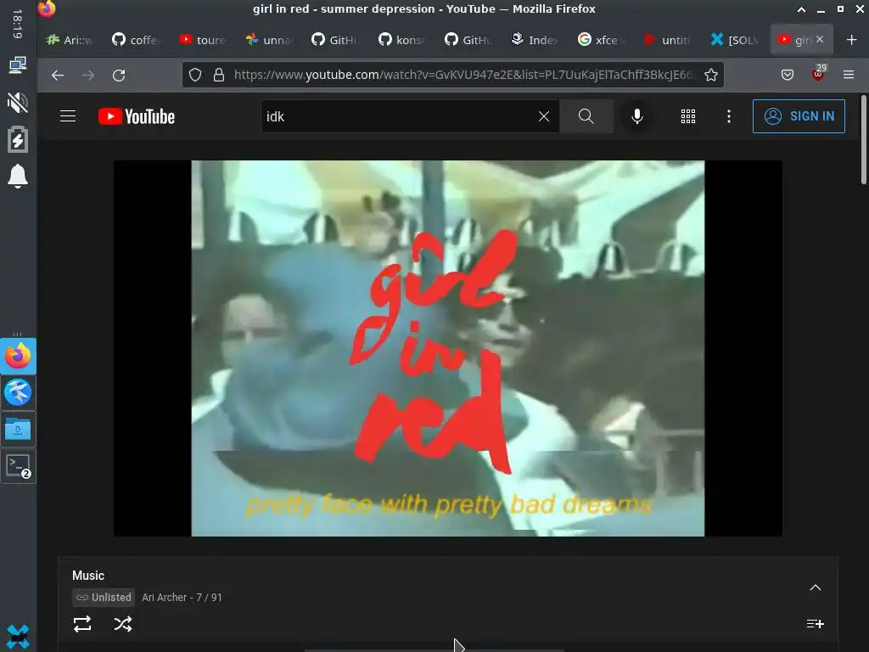Collapse the Music playlist panel

click(815, 587)
